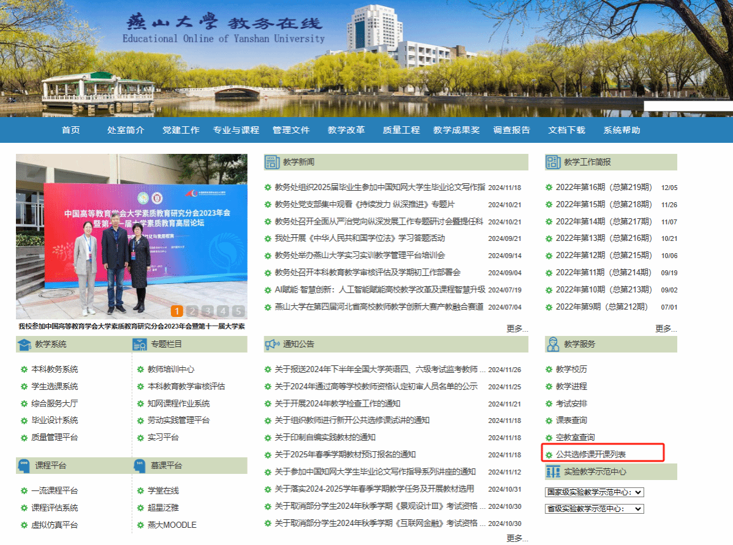Viewport: 733px width, 545px height.
Task: Jump to carousel slide 5
Action: 238,311
